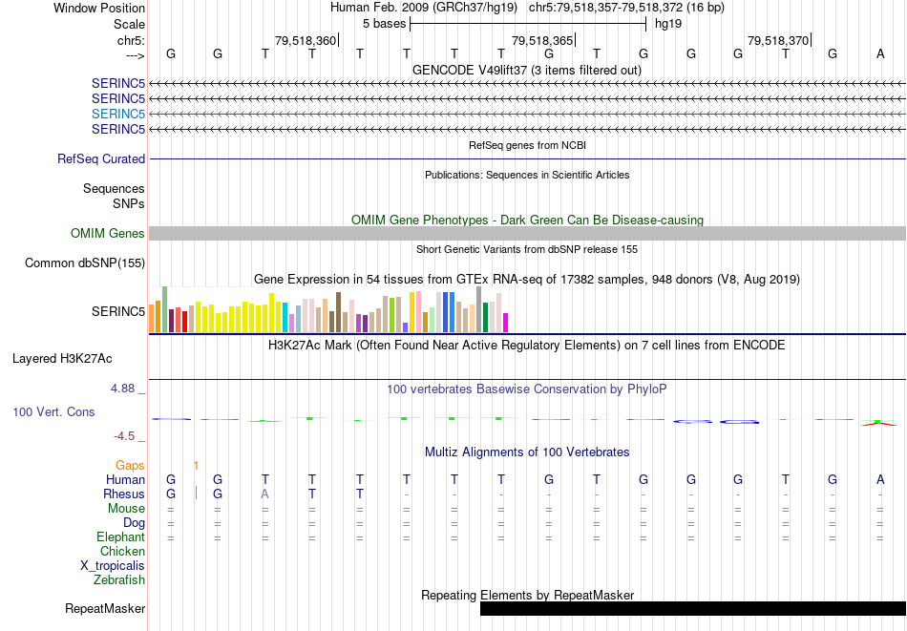This screenshot has width=907, height=631.
Task: Click the Elephant species row label
Action: coord(121,537)
